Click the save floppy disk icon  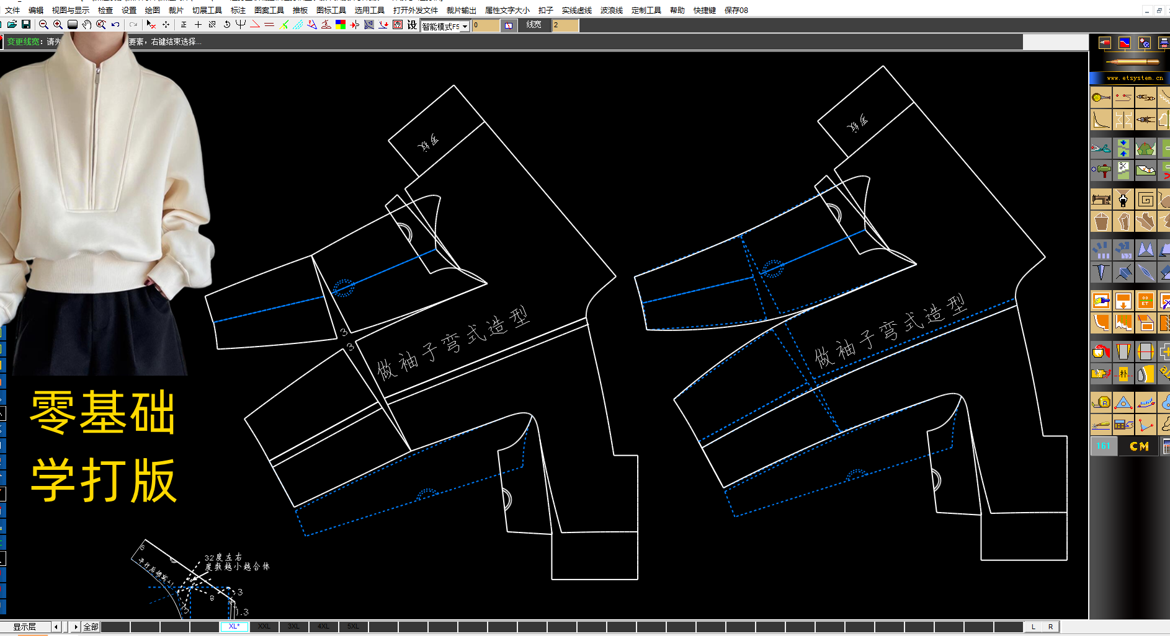(26, 25)
